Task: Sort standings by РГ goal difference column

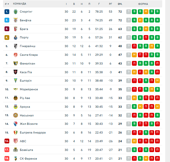Action: [x=110, y=4]
